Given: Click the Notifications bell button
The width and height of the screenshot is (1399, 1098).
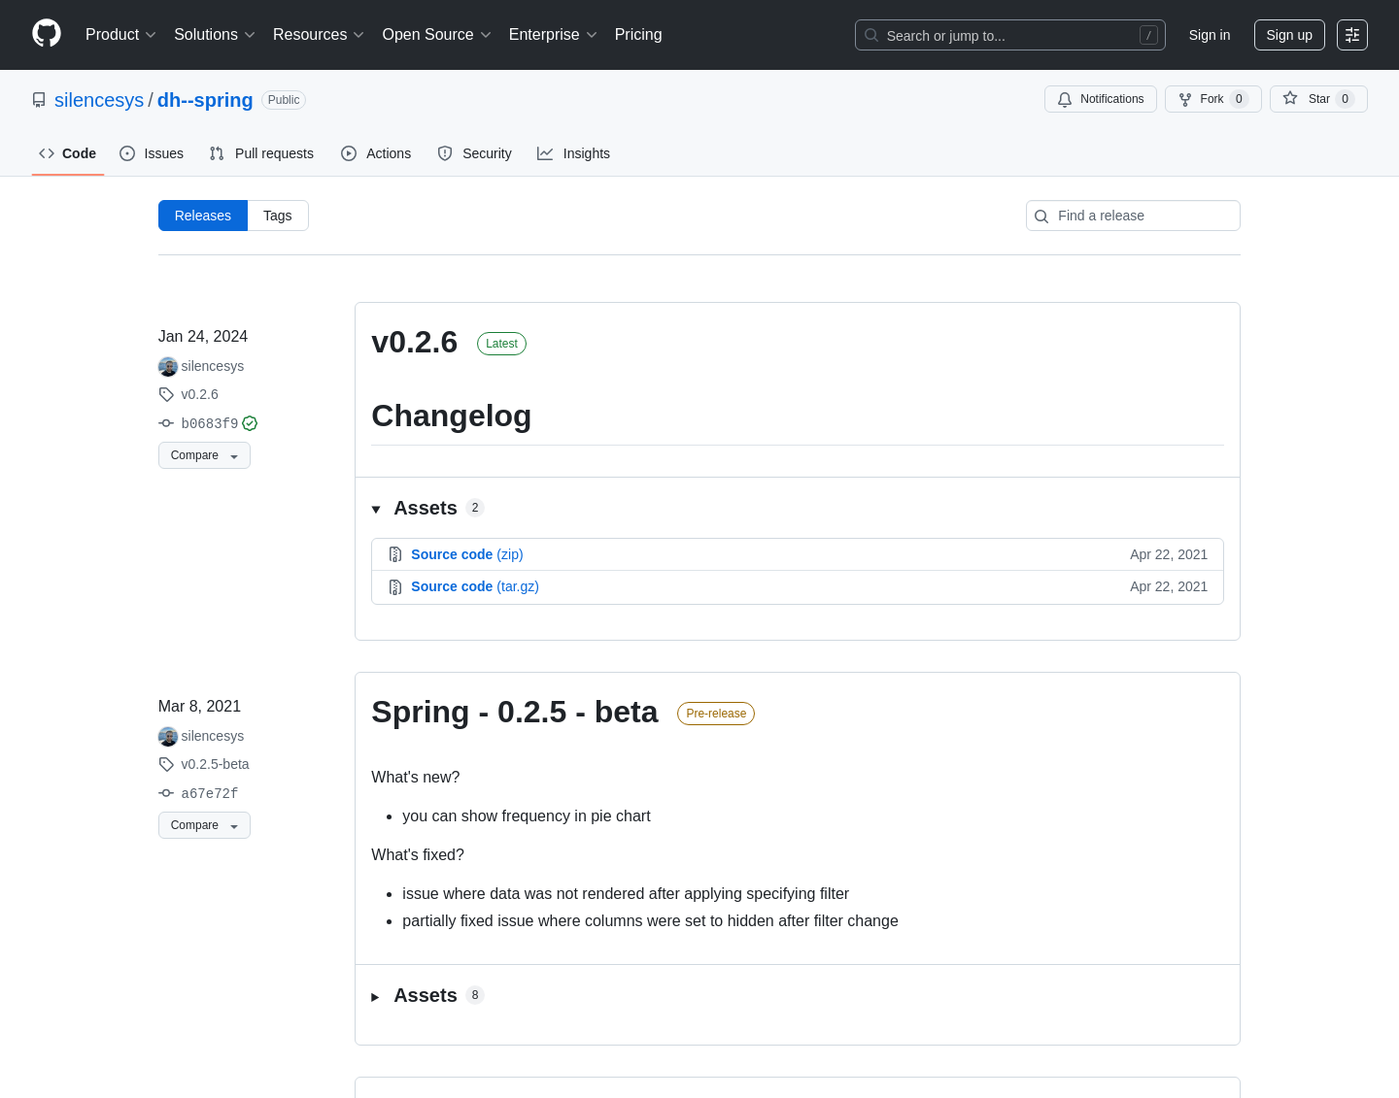Looking at the screenshot, I should pos(1101,99).
